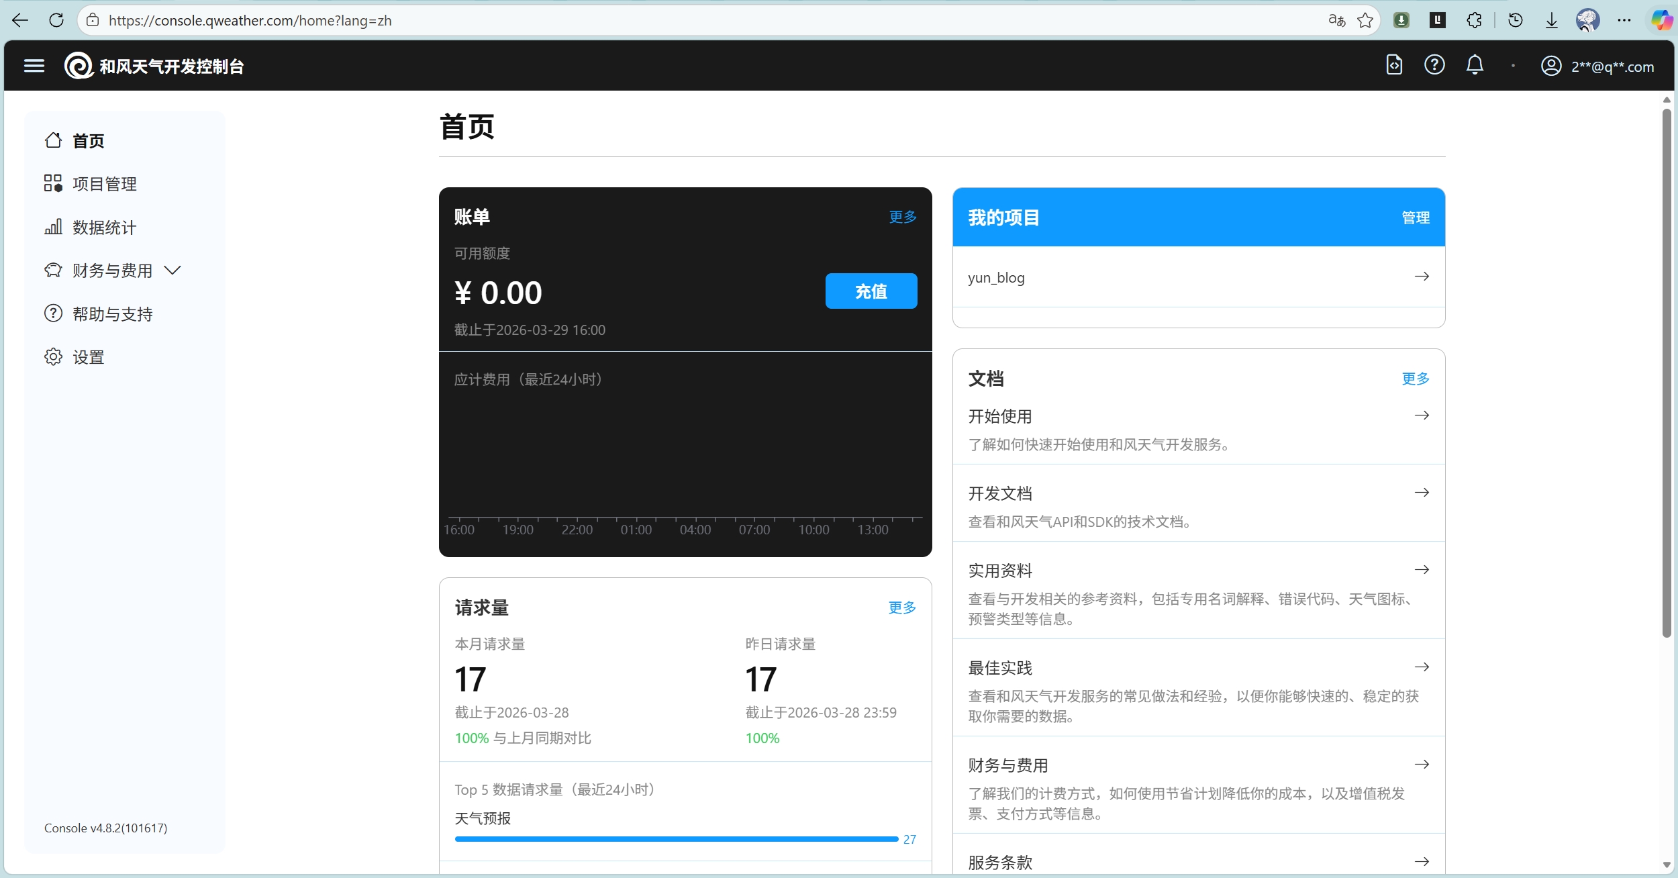Open 数据统计 from sidebar

104,228
